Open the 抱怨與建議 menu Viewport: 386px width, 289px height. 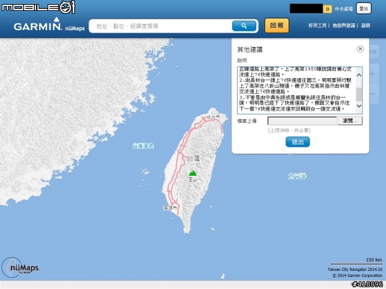[344, 25]
